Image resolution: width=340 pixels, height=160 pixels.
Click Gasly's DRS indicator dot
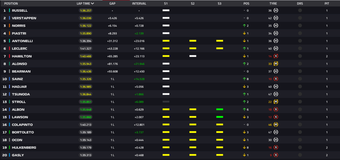[300, 155]
